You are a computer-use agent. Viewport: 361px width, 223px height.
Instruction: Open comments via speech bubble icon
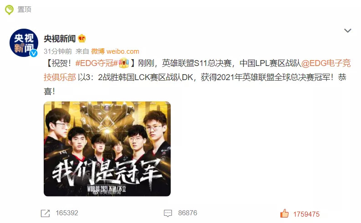168,213
